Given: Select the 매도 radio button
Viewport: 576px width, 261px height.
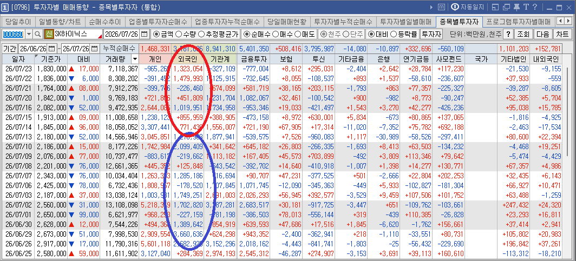Looking at the screenshot, I should 297,34.
